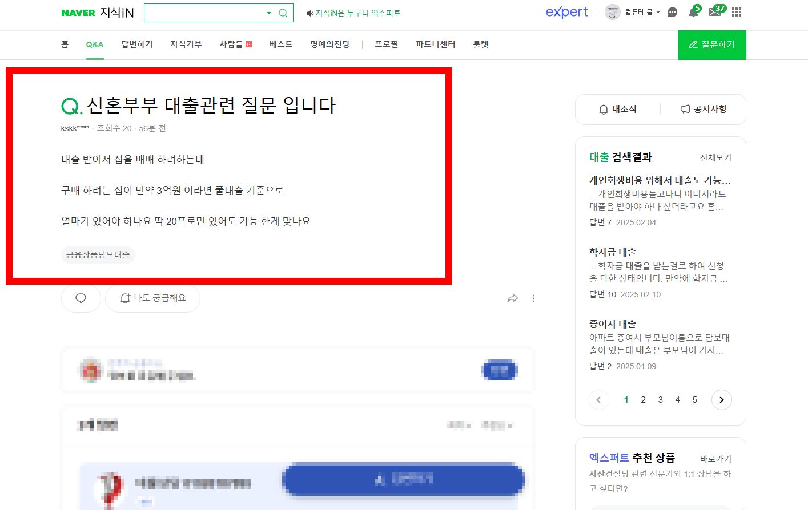
Task: Click the NAVER logo
Action: [x=78, y=13]
